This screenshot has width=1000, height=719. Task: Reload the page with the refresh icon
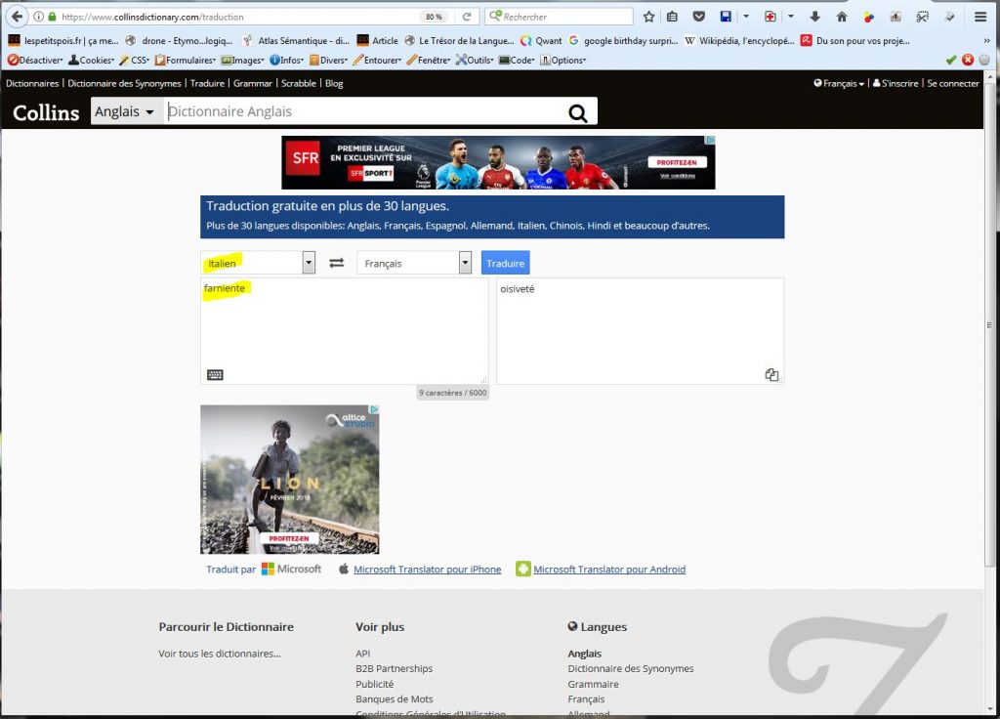click(467, 17)
